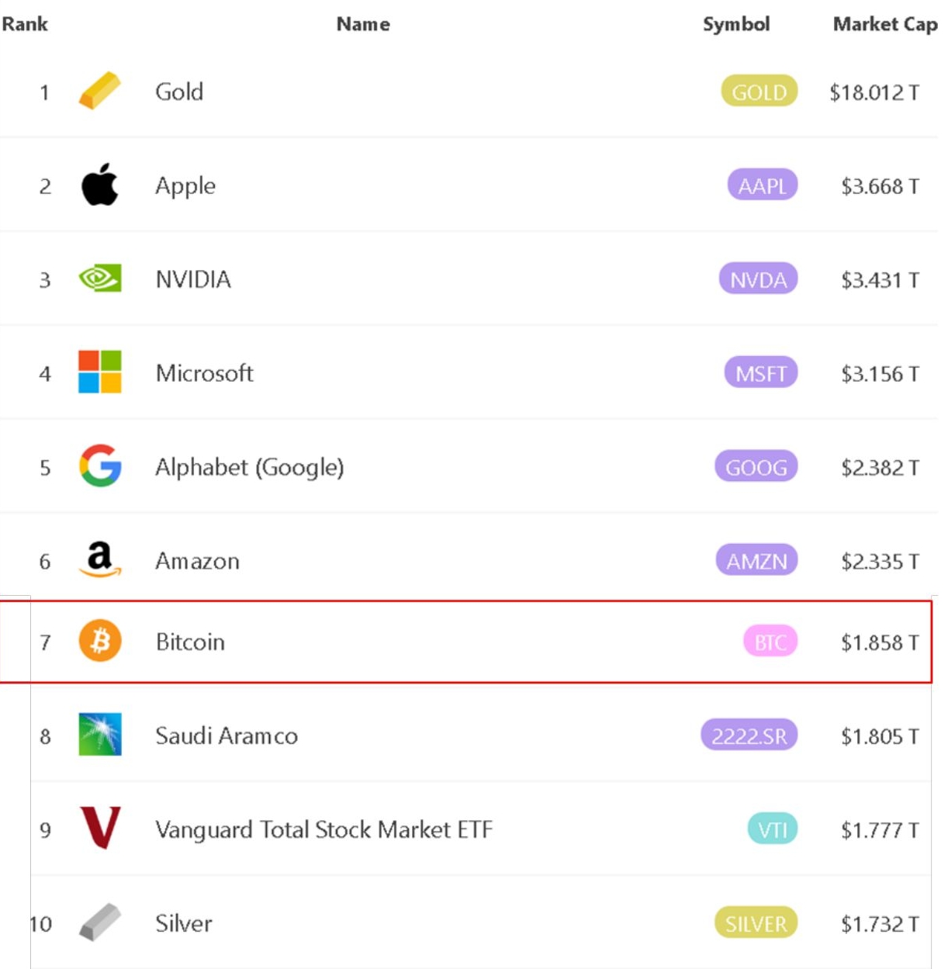The width and height of the screenshot is (948, 969).
Task: Open the Alphabet (Google) name link
Action: pyautogui.click(x=249, y=467)
